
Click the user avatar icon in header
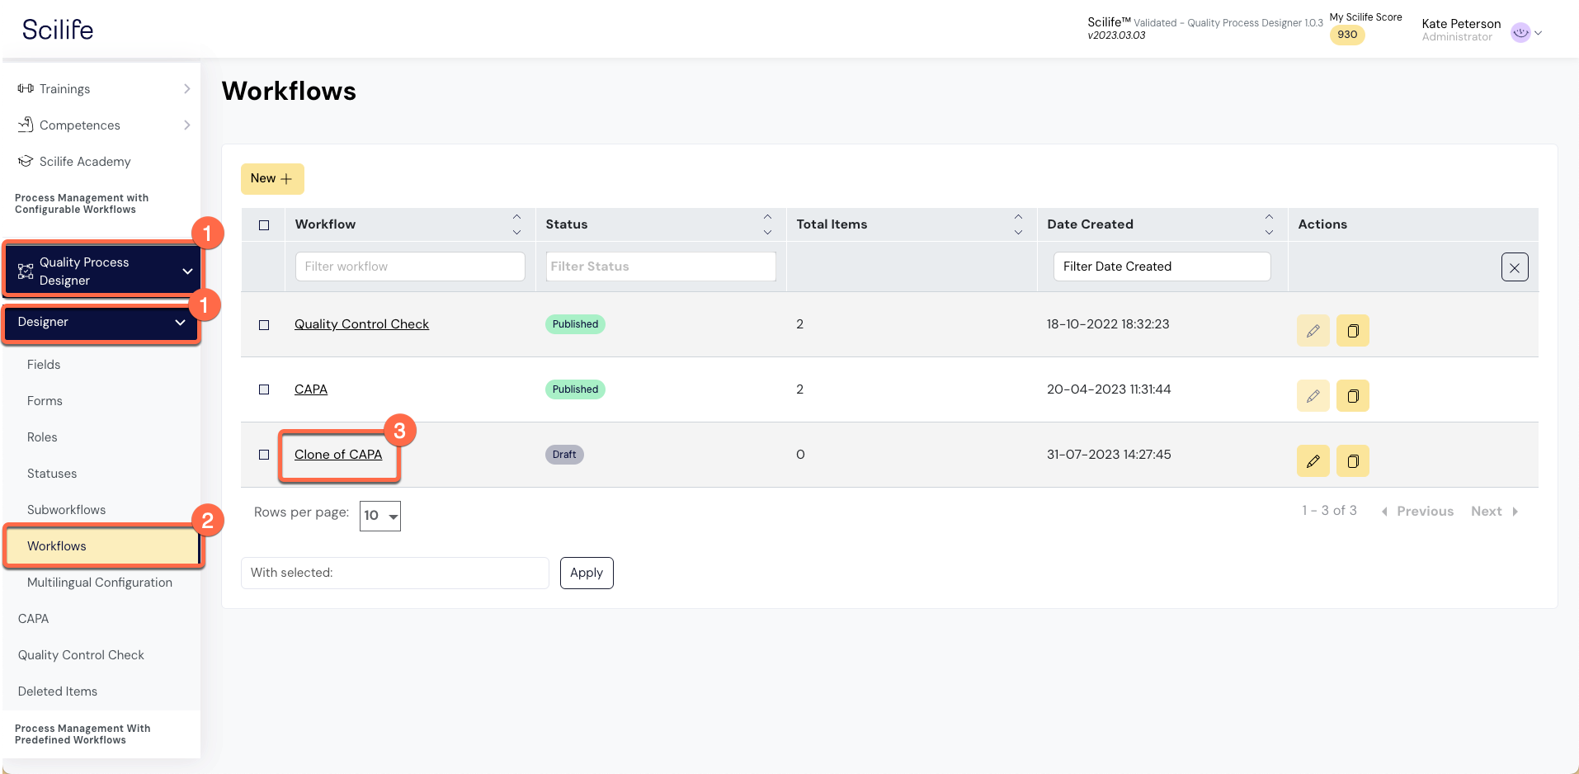(x=1520, y=32)
